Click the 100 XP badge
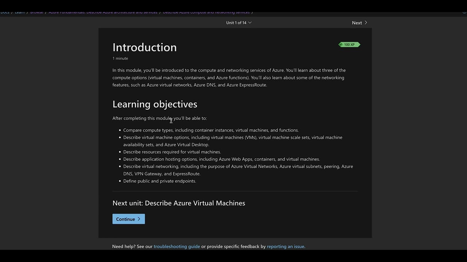Screen dimensions: 467x262 coord(349,44)
